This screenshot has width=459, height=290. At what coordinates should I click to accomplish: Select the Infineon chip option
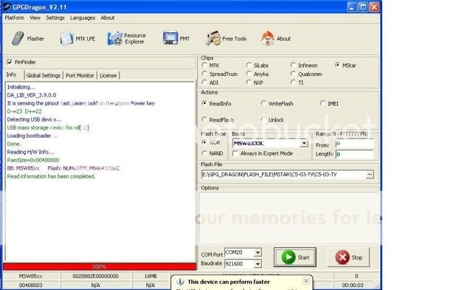(x=293, y=65)
